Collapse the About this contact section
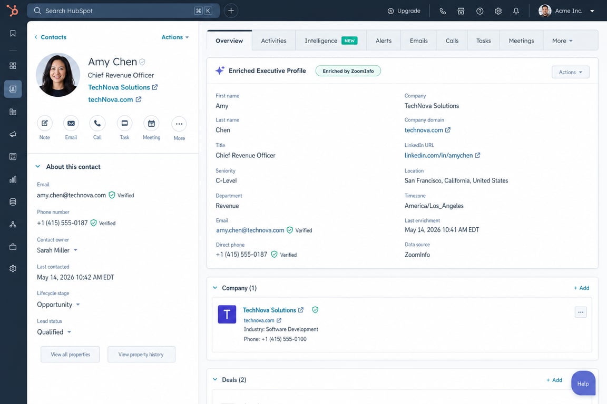Screen dimensions: 607x404 pyautogui.click(x=37, y=167)
